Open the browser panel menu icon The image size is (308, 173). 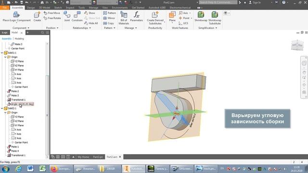[x=47, y=33]
